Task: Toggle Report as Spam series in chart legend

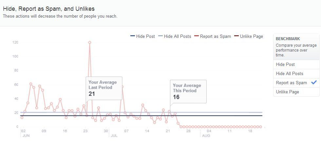Action: point(215,37)
